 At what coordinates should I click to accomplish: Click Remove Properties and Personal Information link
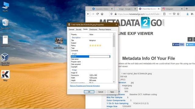85,86
